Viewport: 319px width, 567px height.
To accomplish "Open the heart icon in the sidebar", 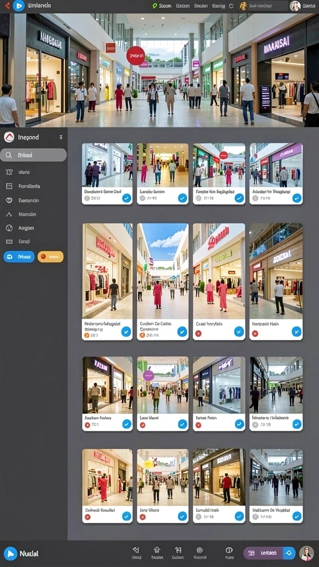I will coord(9,200).
